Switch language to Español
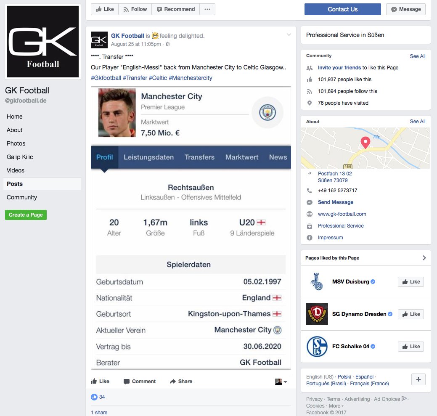The image size is (437, 416). click(x=364, y=377)
